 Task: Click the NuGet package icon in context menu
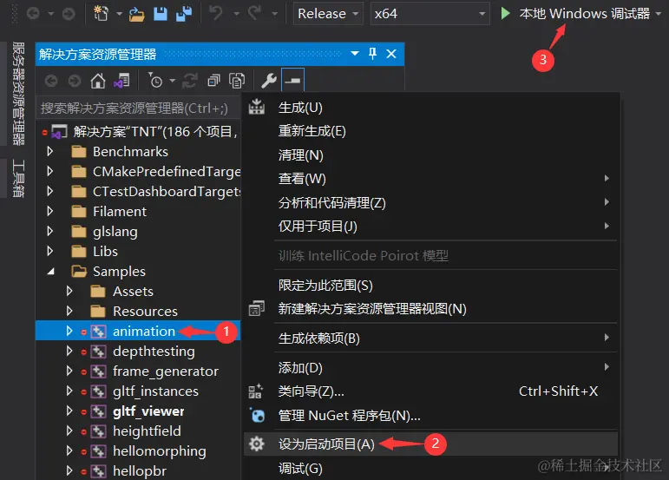(x=258, y=415)
